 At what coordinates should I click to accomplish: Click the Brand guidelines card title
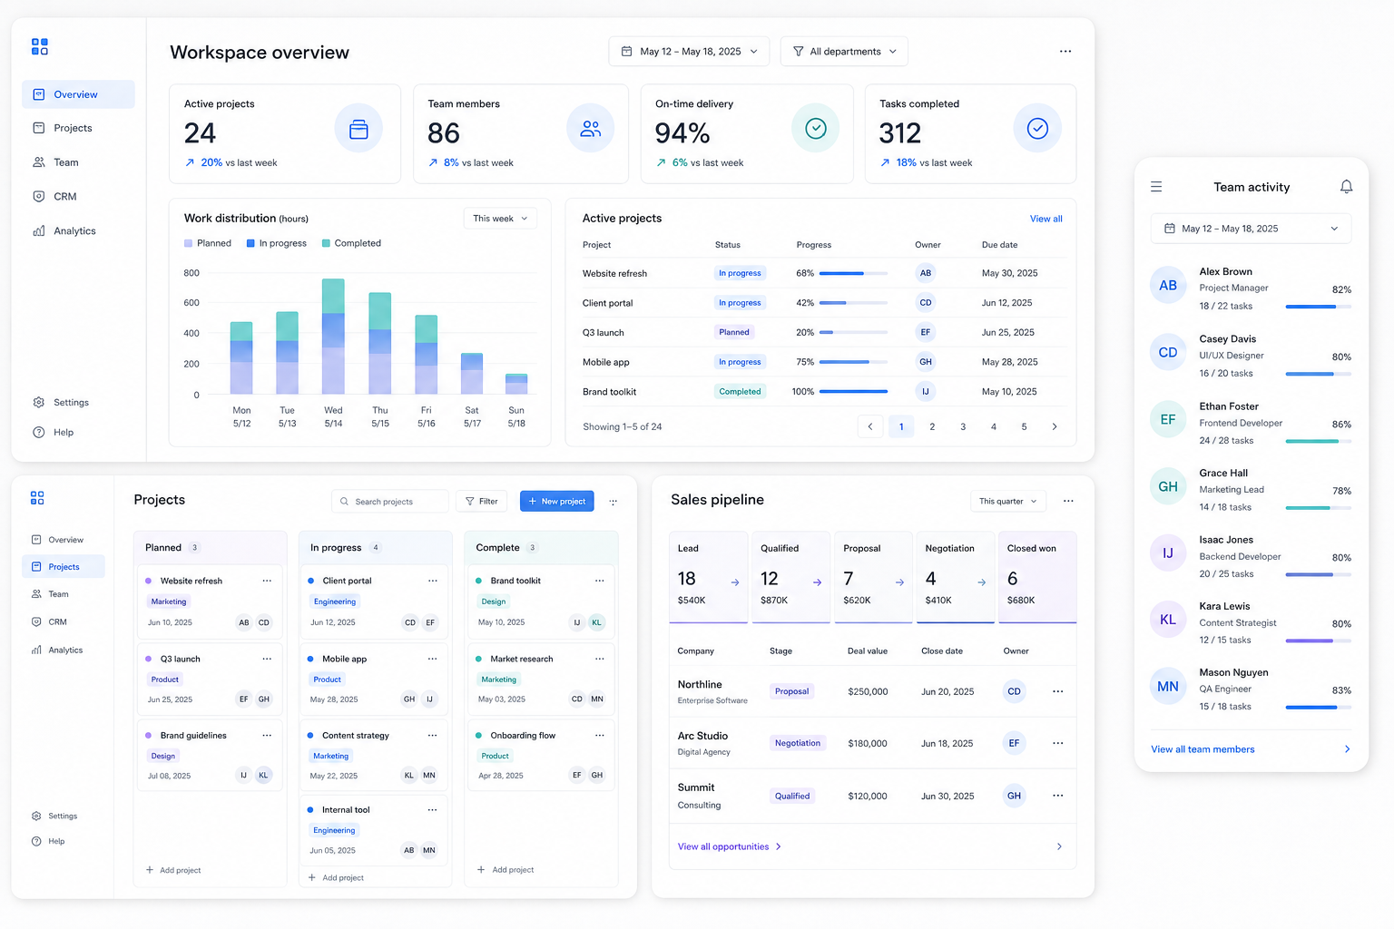pos(193,736)
